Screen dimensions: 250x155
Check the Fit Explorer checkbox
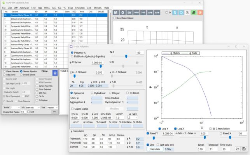(x=37, y=100)
